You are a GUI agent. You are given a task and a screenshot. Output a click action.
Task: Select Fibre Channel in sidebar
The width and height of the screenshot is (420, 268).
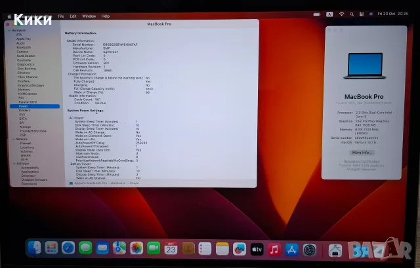click(28, 77)
